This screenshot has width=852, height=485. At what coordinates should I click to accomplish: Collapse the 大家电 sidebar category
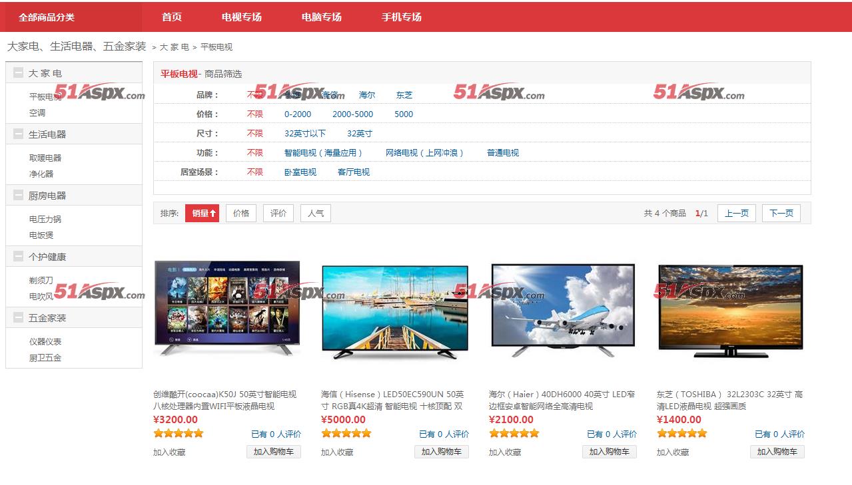(x=18, y=73)
